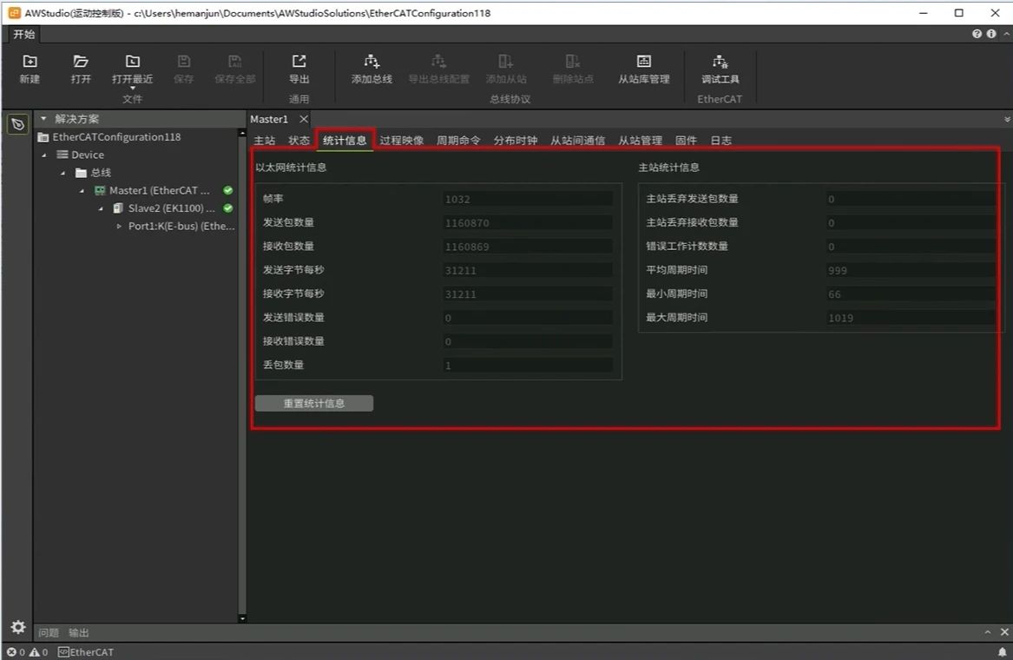The height and width of the screenshot is (660, 1013).
Task: Click the 平均周期时间 value 999
Action: click(x=911, y=270)
